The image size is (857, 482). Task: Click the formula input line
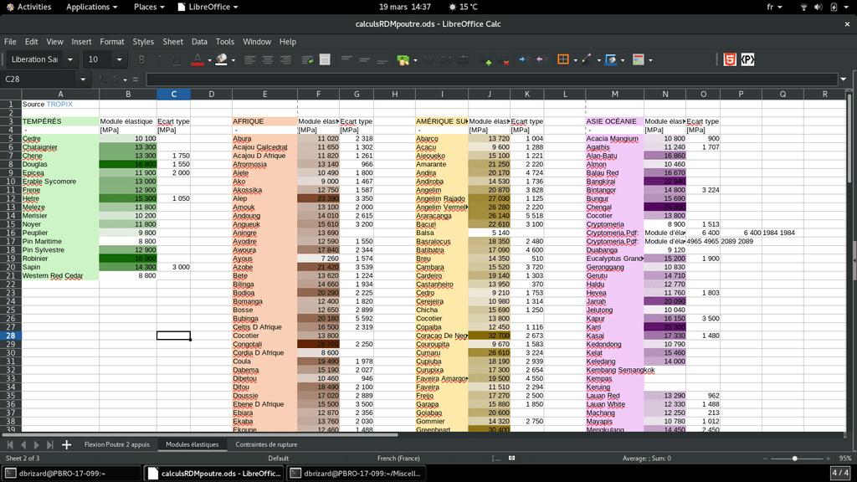(x=494, y=79)
